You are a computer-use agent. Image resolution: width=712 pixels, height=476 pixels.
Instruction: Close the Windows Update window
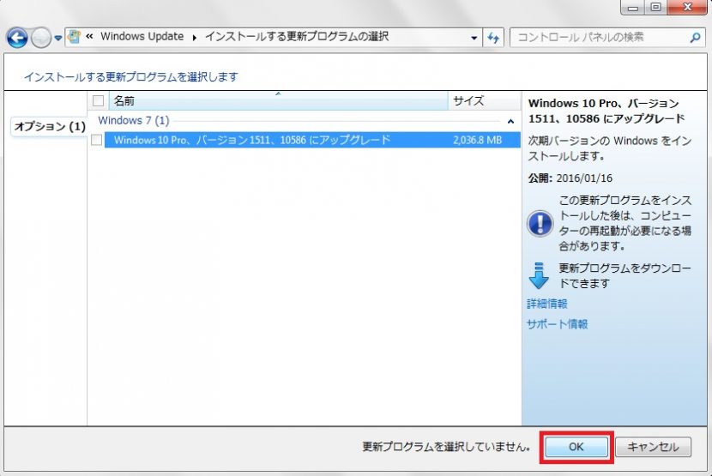[x=687, y=7]
